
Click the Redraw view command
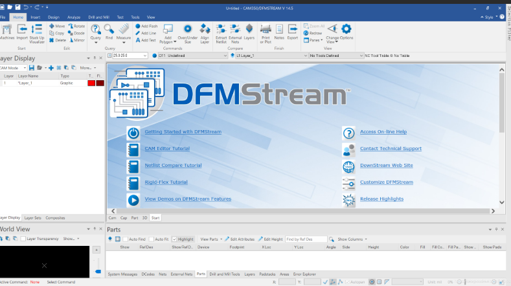coord(313,33)
